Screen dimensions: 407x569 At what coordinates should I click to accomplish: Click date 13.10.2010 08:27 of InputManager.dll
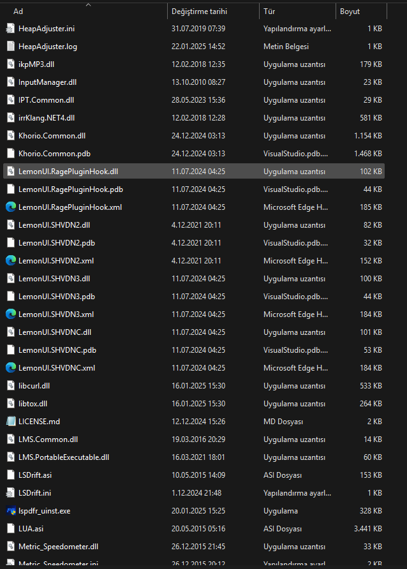pyautogui.click(x=198, y=82)
